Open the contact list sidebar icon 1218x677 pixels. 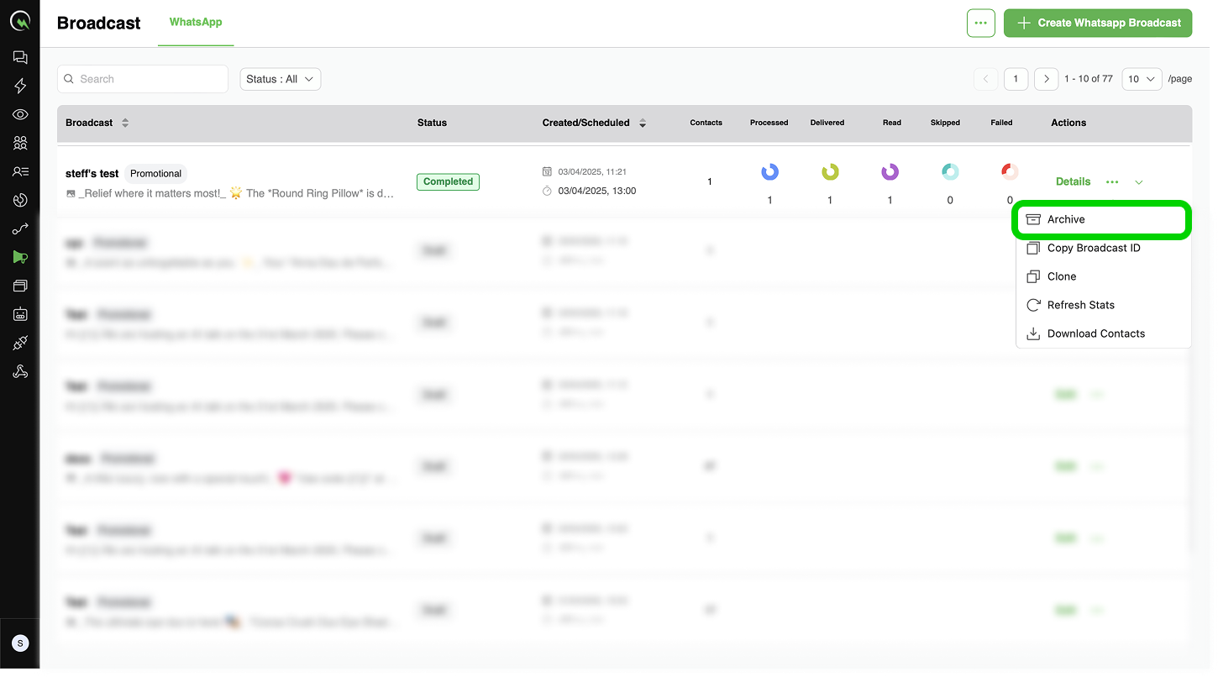pos(20,171)
